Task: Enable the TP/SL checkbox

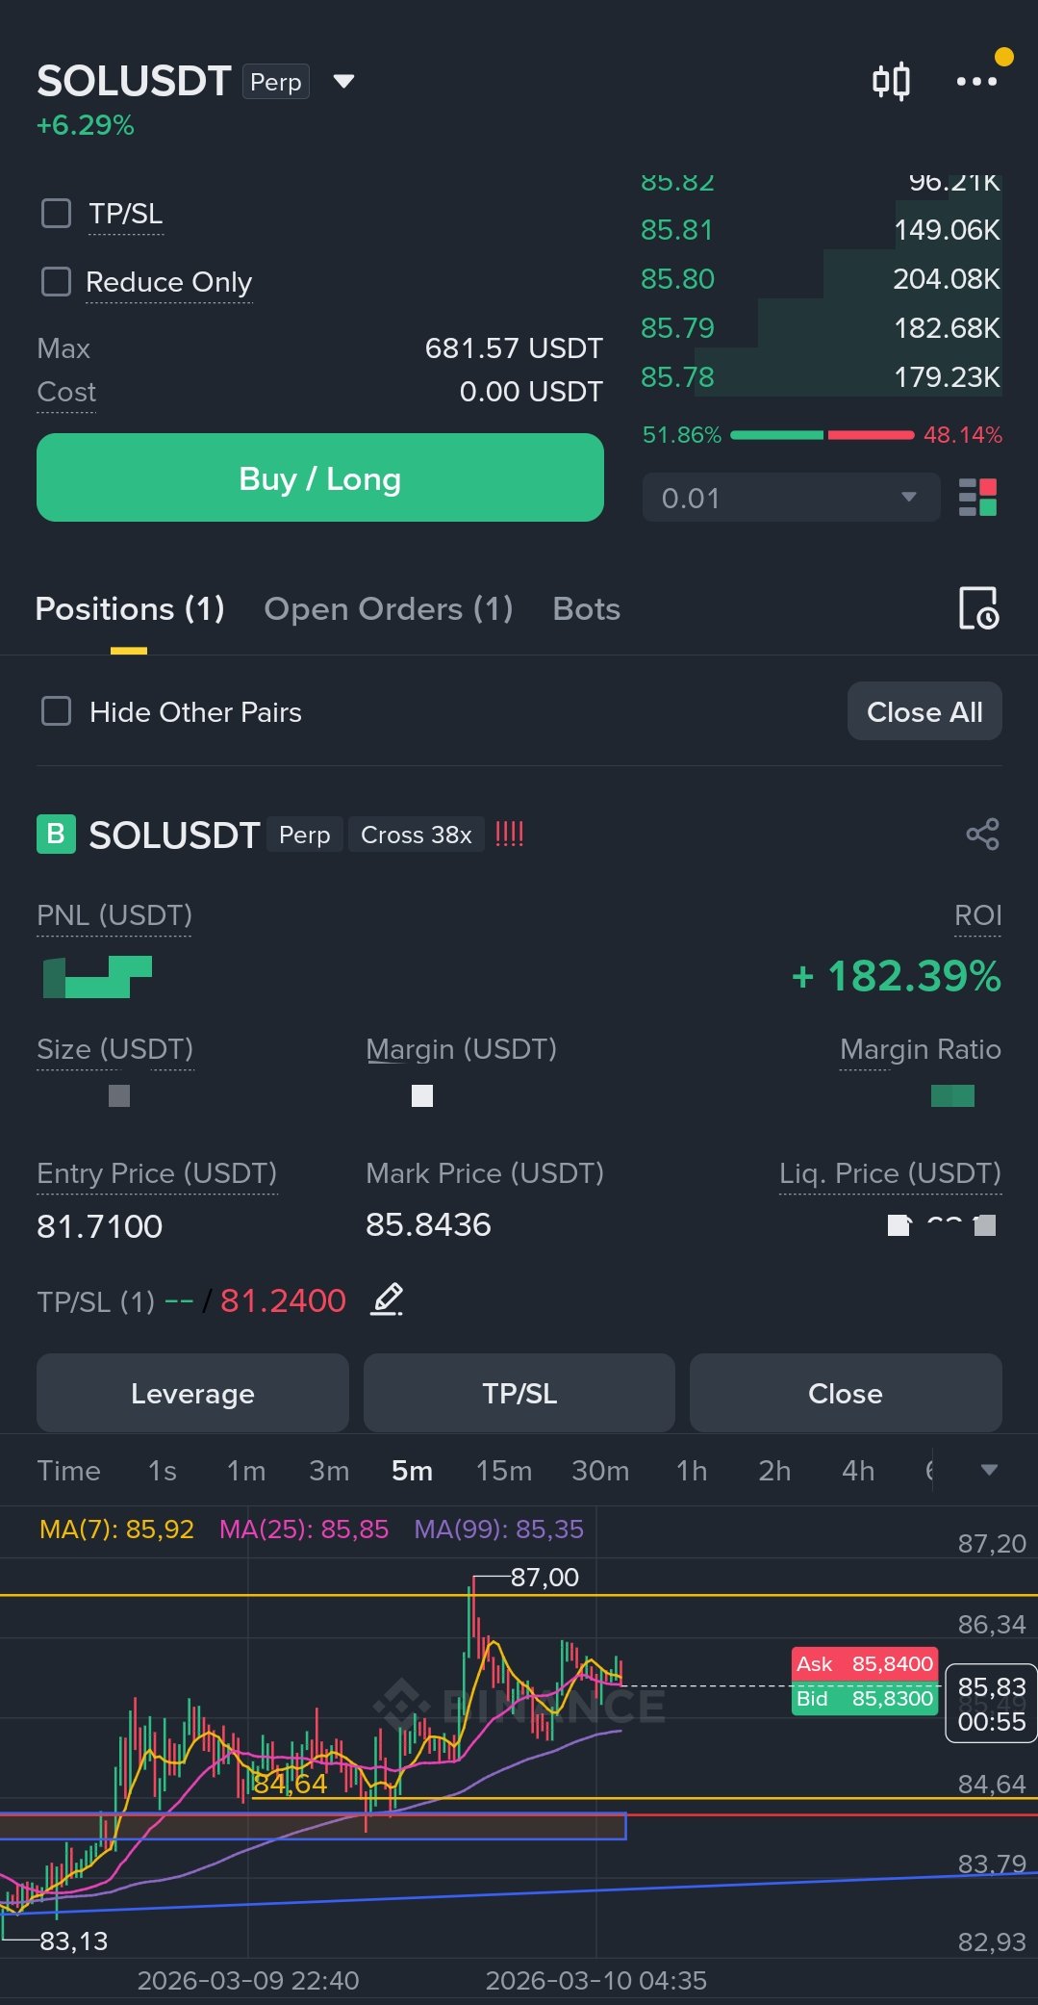Action: tap(57, 214)
